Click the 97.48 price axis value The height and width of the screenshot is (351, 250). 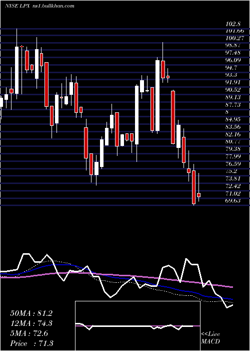click(x=233, y=53)
